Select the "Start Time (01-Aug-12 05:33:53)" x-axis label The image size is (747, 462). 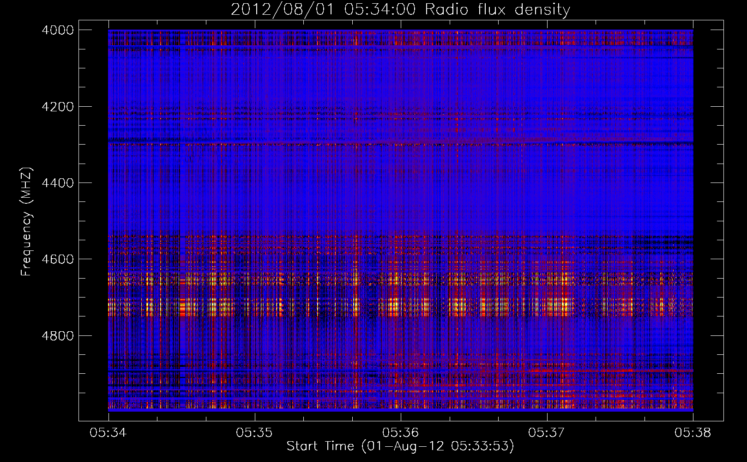pyautogui.click(x=400, y=446)
